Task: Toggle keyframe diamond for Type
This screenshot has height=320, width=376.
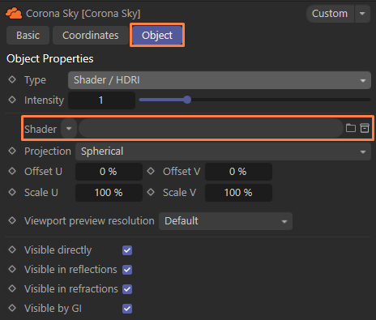Action: coord(12,79)
